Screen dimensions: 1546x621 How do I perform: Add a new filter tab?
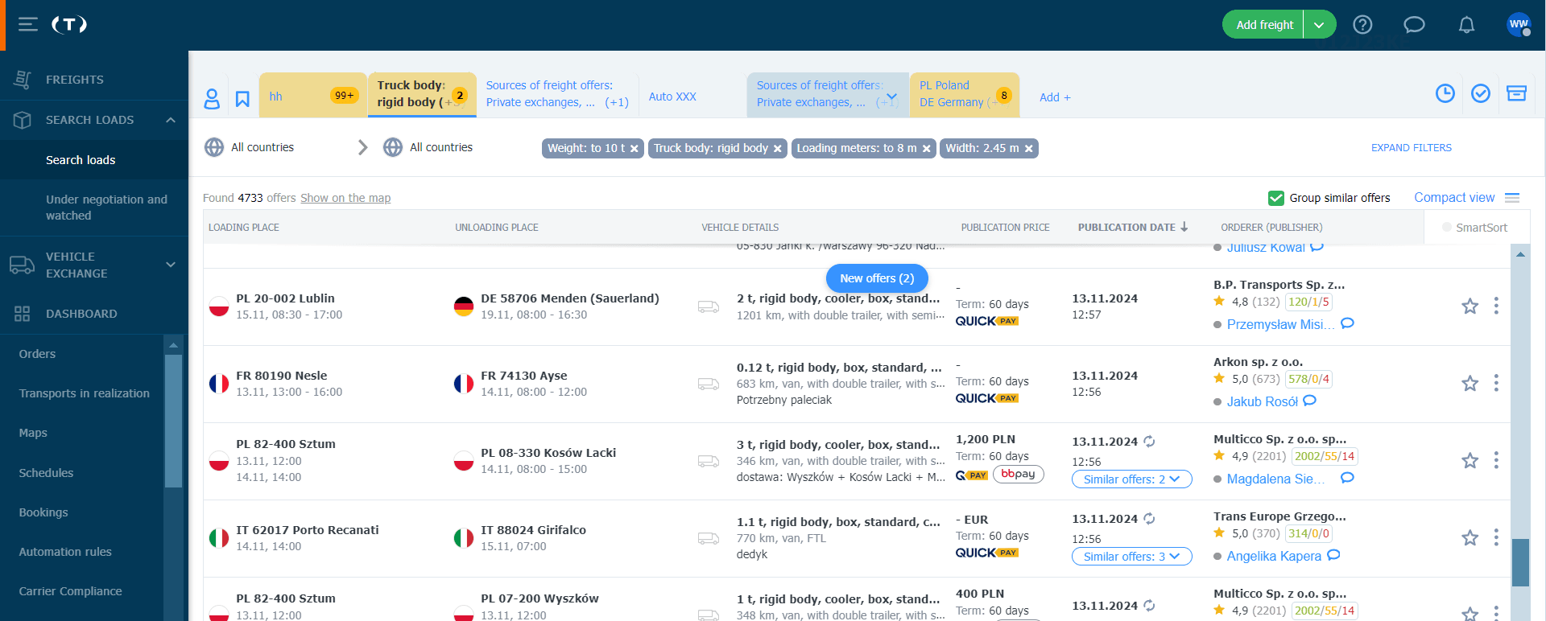(1055, 97)
